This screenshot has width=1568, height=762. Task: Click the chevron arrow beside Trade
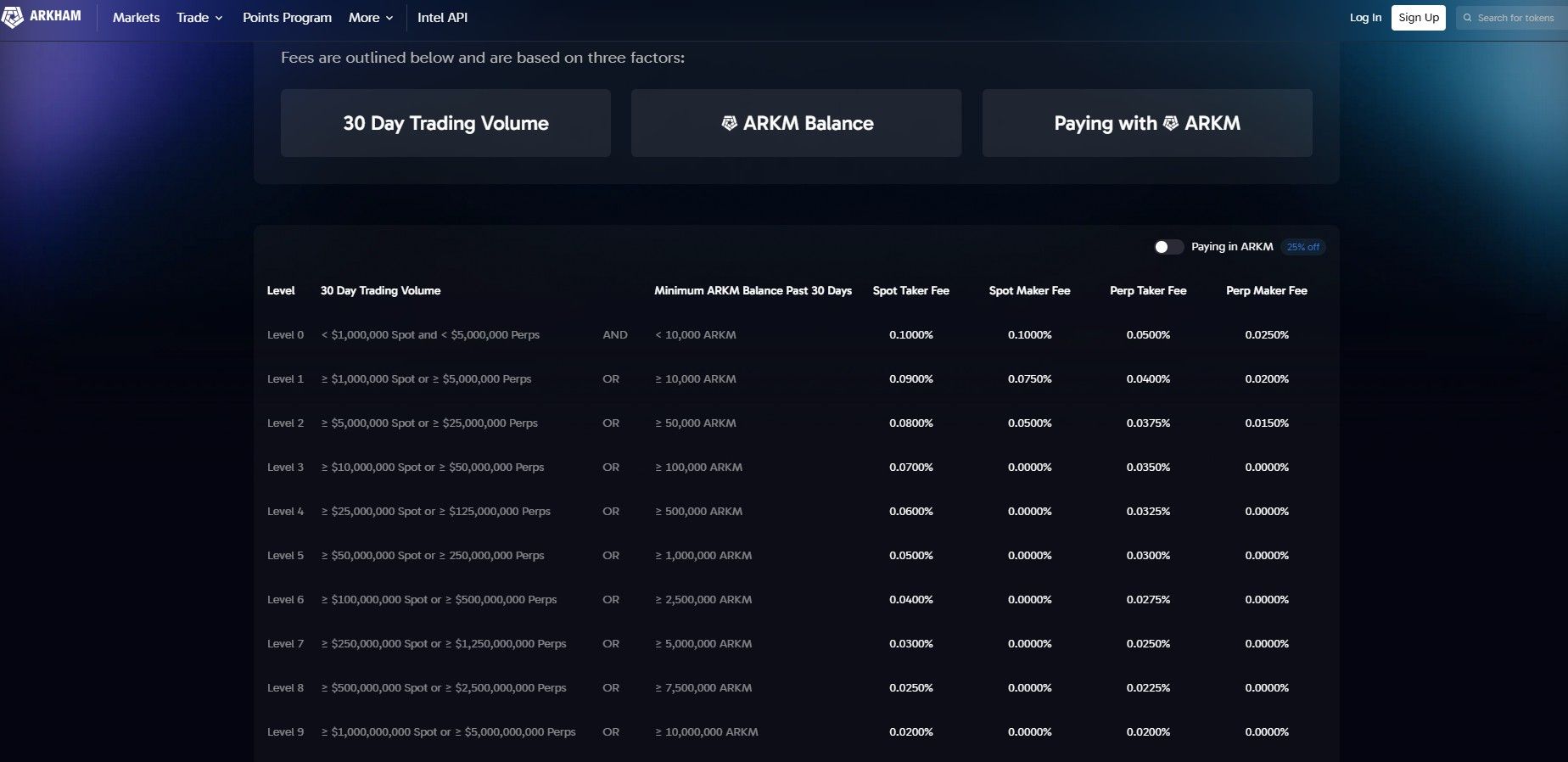click(219, 18)
